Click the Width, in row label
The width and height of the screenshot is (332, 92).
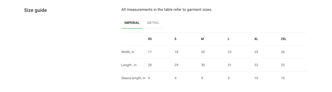coord(128,52)
